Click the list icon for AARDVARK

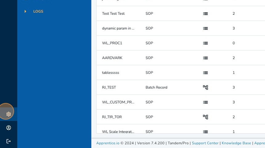206,58
